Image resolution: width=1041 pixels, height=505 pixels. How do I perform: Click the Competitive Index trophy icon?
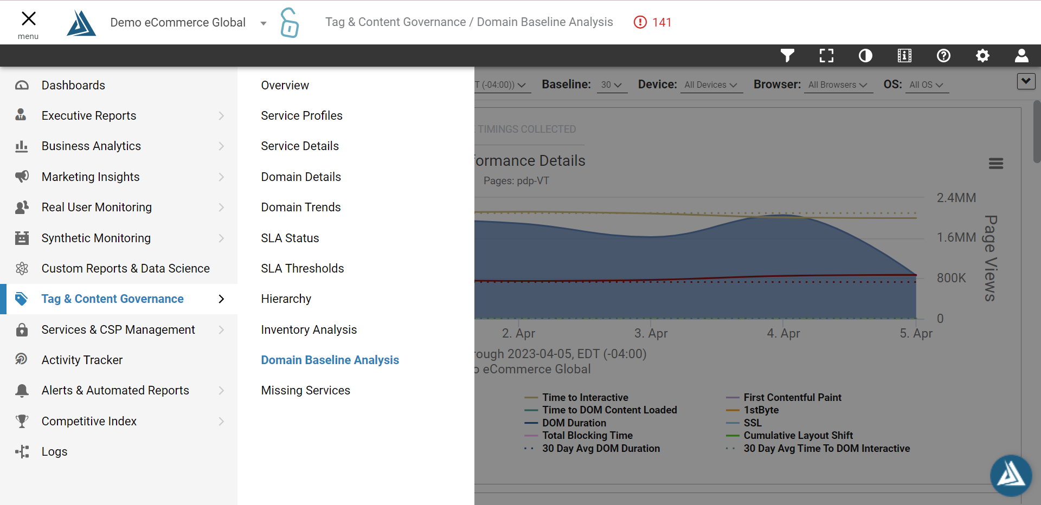(x=22, y=421)
